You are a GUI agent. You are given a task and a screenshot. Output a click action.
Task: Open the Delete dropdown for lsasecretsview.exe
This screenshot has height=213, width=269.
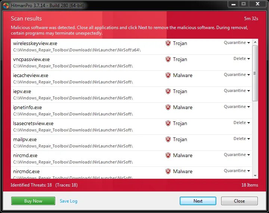pos(242,123)
